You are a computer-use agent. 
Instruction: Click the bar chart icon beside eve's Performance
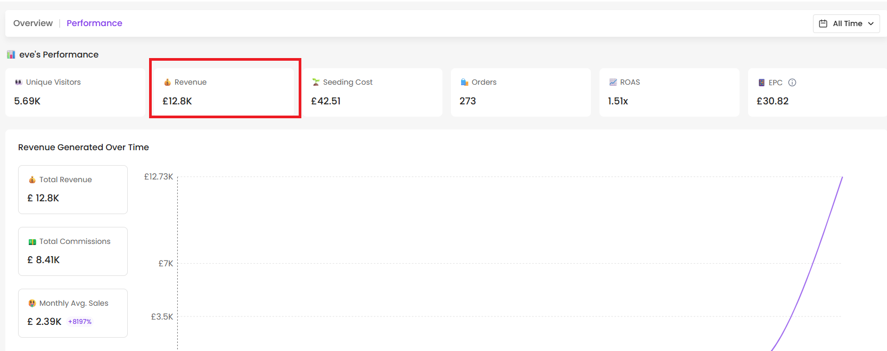[11, 54]
